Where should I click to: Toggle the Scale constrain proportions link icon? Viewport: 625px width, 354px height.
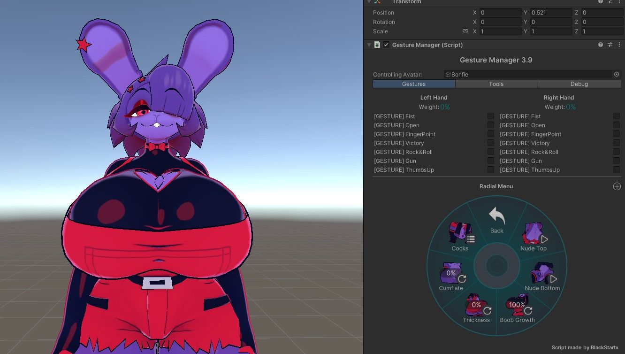[x=465, y=31]
